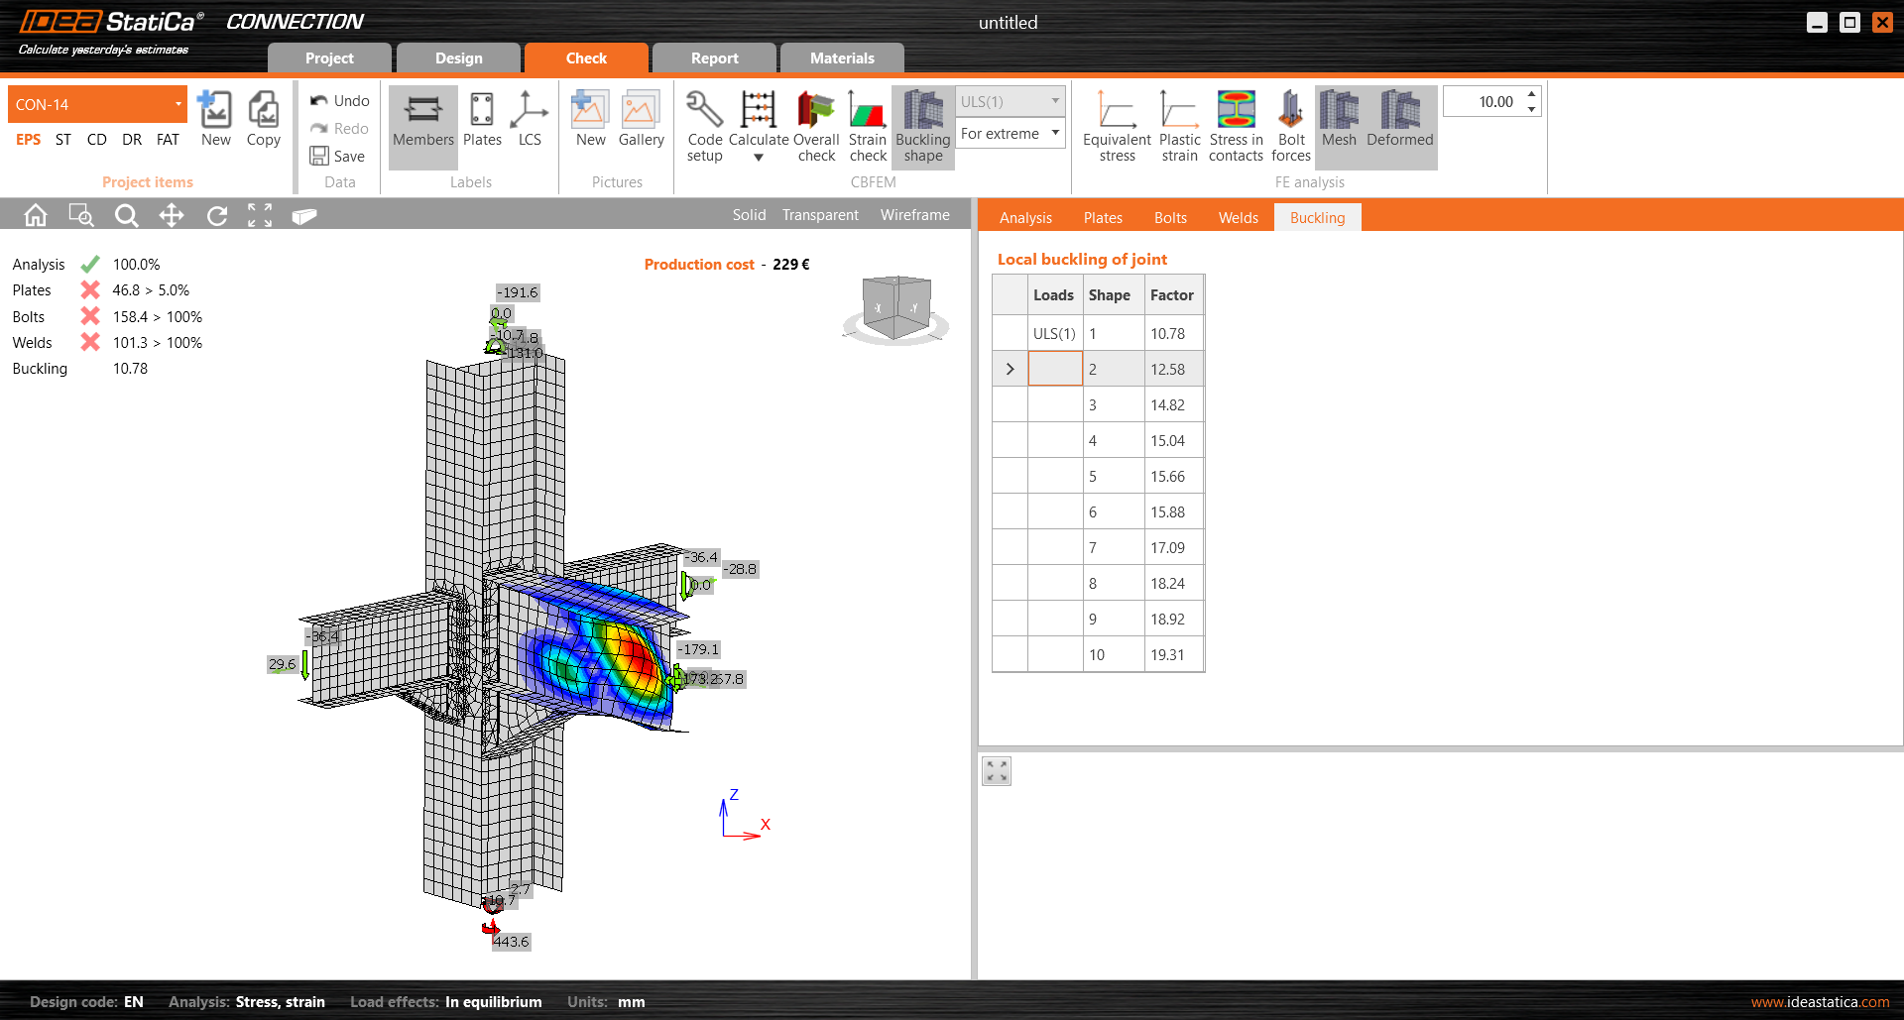
Task: Switch to the Report tab
Action: click(x=714, y=58)
